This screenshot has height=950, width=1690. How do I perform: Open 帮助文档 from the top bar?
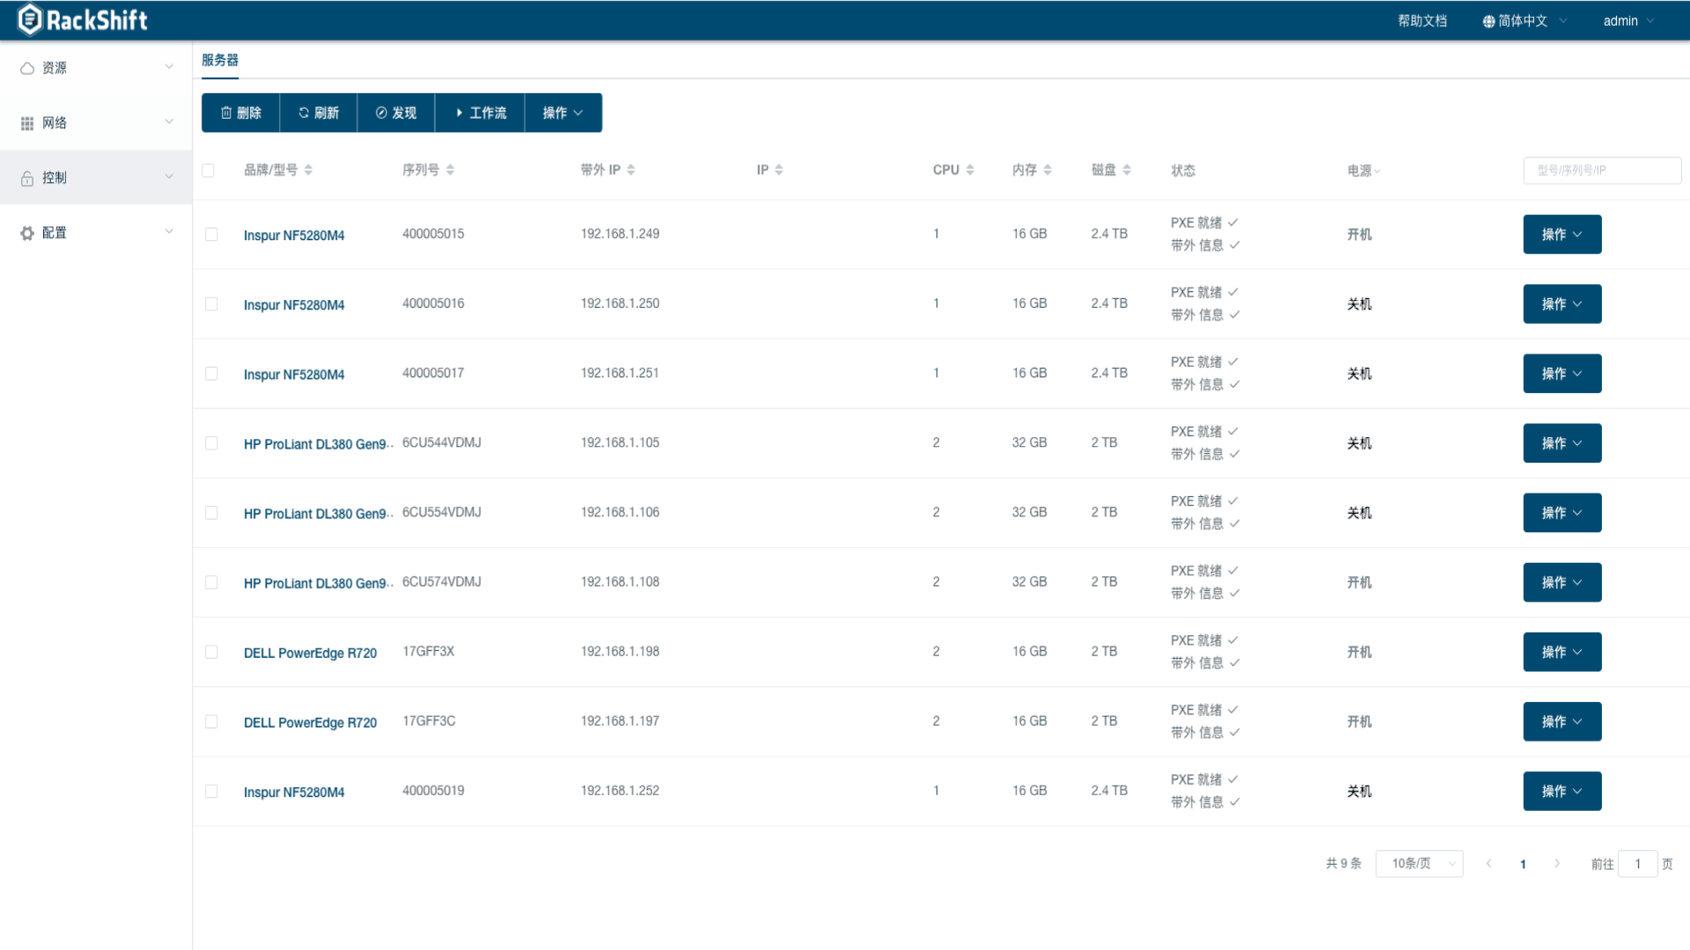coord(1422,20)
